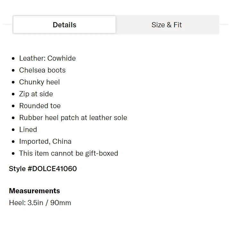Click the Imported, China detail
Screen dimensions: 240x226
click(x=45, y=142)
